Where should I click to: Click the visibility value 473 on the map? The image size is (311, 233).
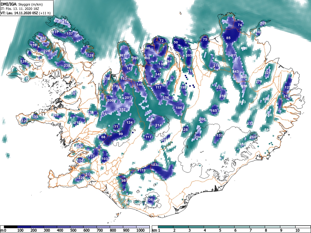pyautogui.click(x=57, y=21)
